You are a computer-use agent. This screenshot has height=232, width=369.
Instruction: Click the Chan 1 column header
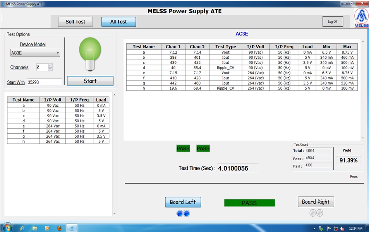(173, 46)
